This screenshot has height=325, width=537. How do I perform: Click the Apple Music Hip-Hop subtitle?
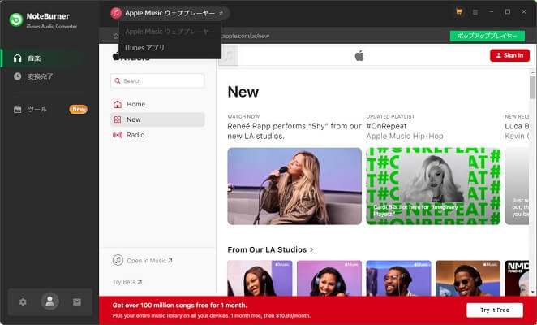405,136
